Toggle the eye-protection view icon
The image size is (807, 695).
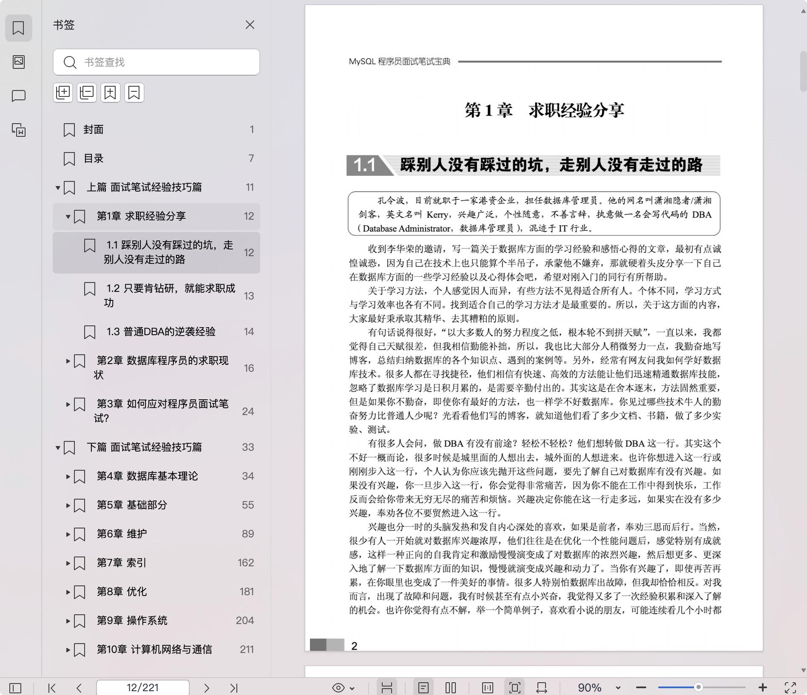pos(338,687)
